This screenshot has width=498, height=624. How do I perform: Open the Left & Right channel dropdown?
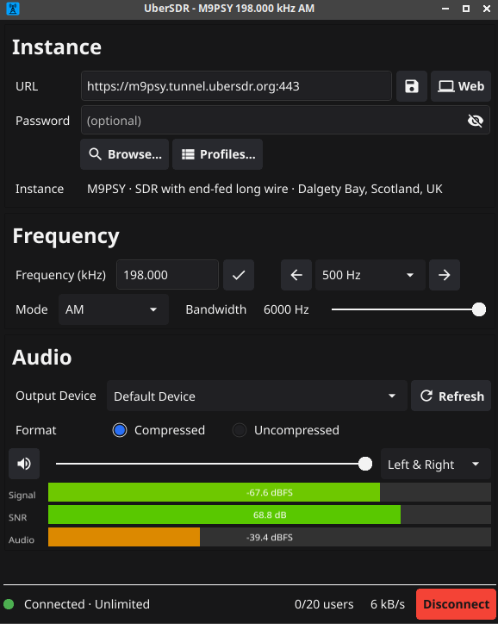(436, 464)
